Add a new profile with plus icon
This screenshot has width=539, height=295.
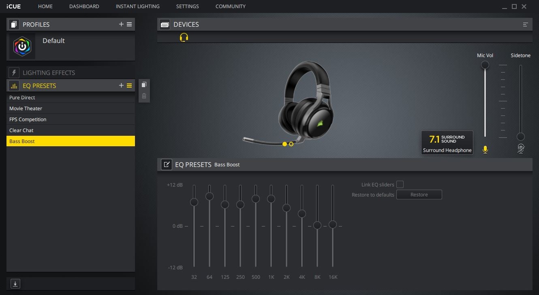[x=121, y=24]
